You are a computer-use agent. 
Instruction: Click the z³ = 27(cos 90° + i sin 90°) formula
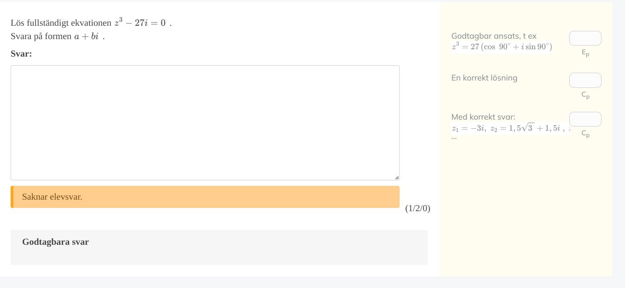(501, 46)
